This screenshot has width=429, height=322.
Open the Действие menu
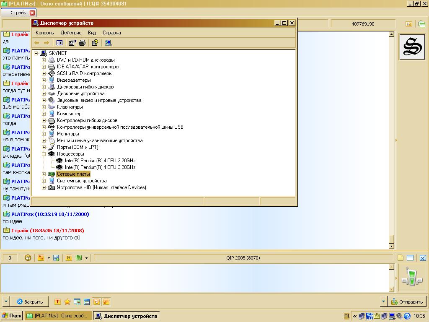tap(71, 33)
